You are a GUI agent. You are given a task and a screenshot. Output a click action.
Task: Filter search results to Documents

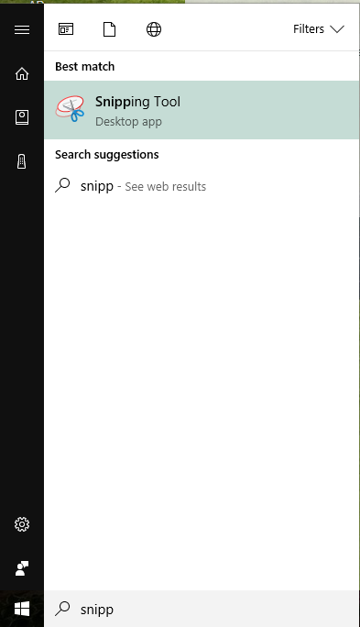pos(110,29)
